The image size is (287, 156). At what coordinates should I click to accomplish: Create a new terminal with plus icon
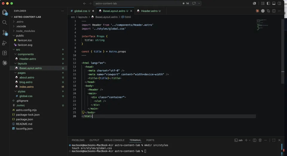(246, 140)
